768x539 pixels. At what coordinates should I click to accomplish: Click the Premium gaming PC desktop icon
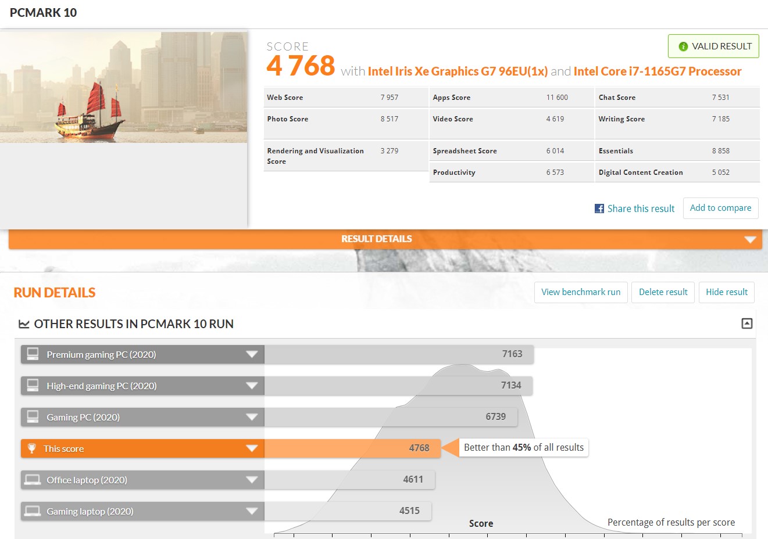click(33, 354)
